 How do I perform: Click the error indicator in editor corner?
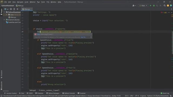(162, 12)
